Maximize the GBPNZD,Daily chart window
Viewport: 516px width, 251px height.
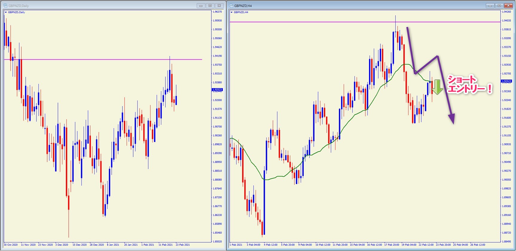pyautogui.click(x=210, y=6)
